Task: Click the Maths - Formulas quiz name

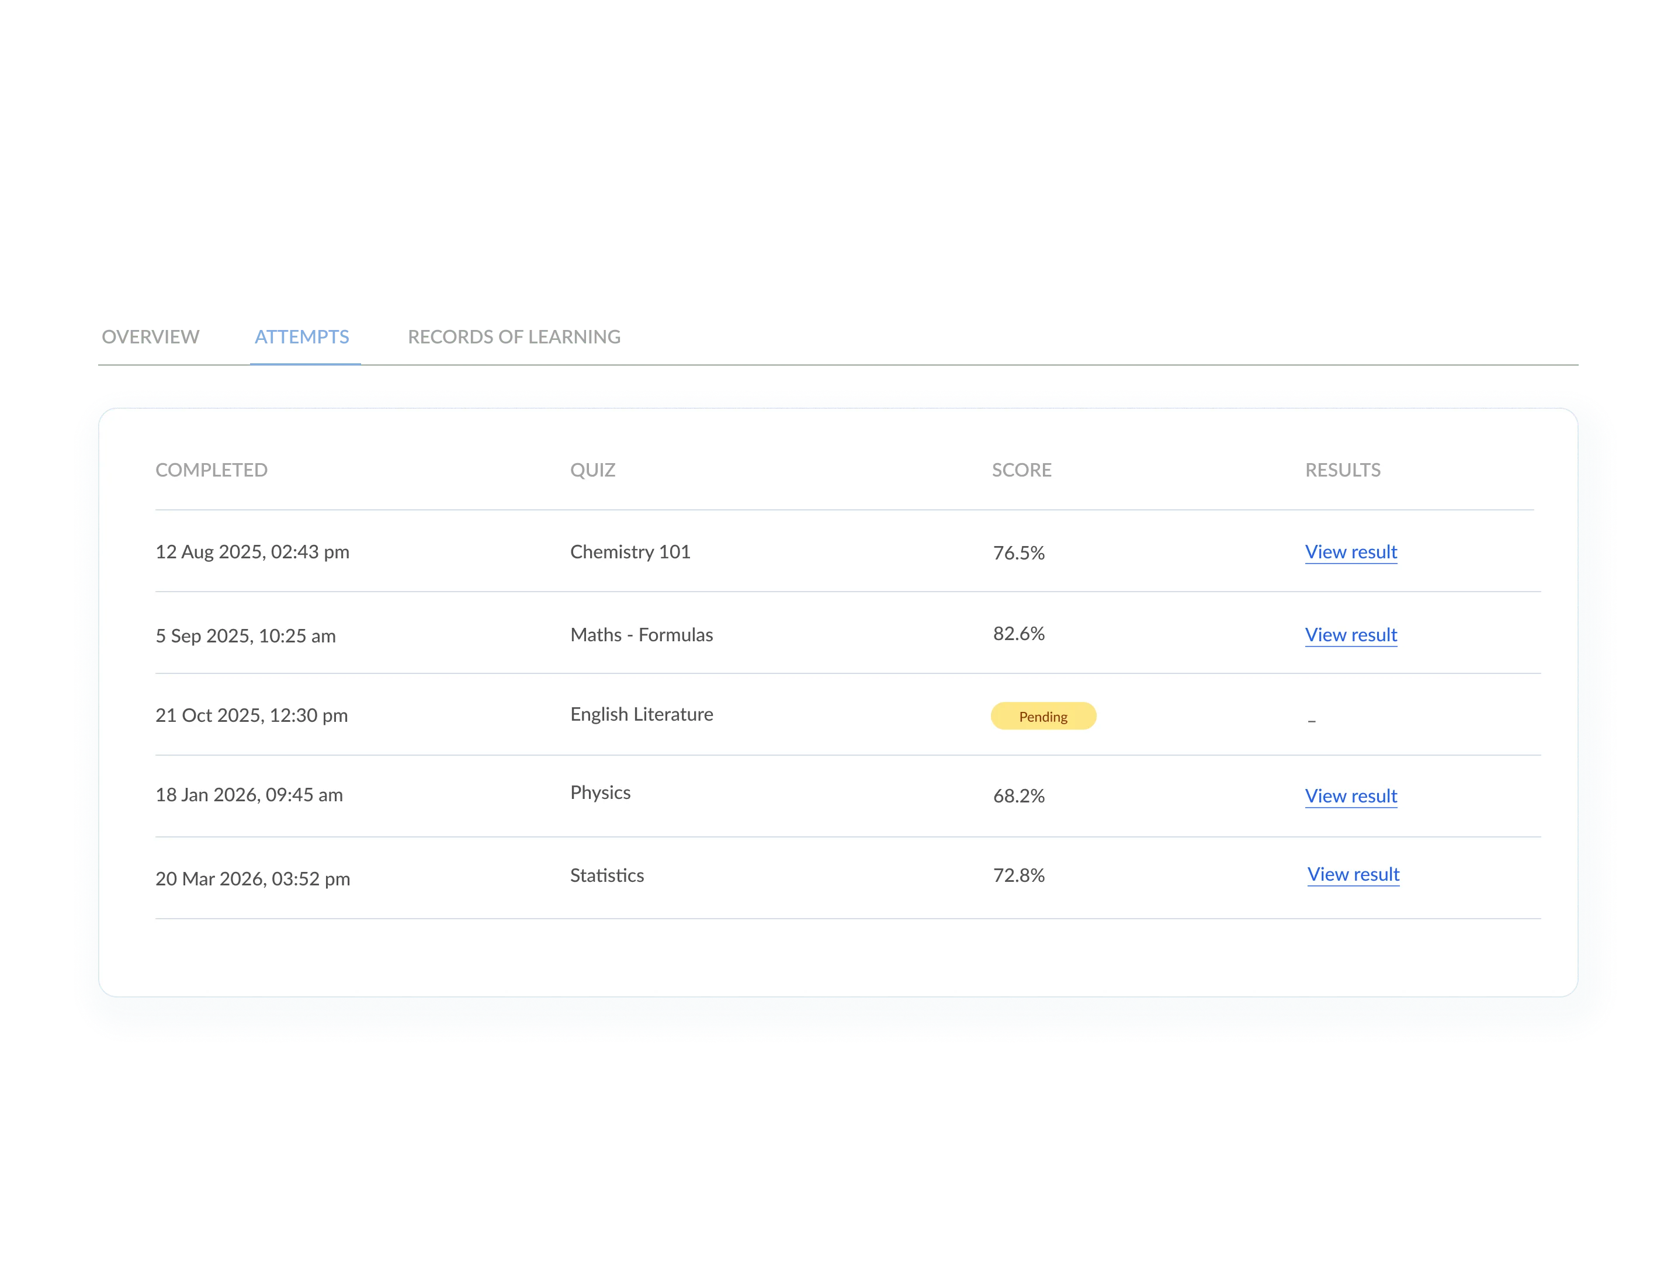Action: coord(642,635)
